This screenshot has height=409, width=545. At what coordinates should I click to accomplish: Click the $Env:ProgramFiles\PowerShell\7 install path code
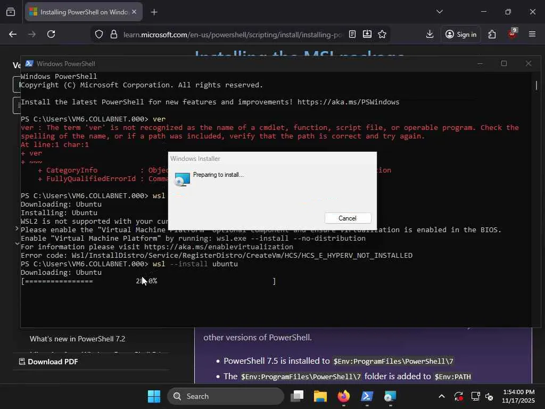[393, 362]
